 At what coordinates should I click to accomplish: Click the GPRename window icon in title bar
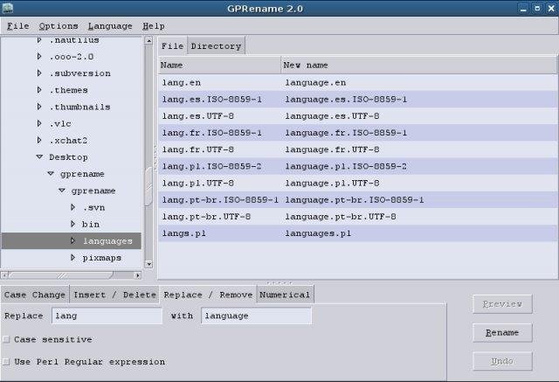tap(8, 8)
